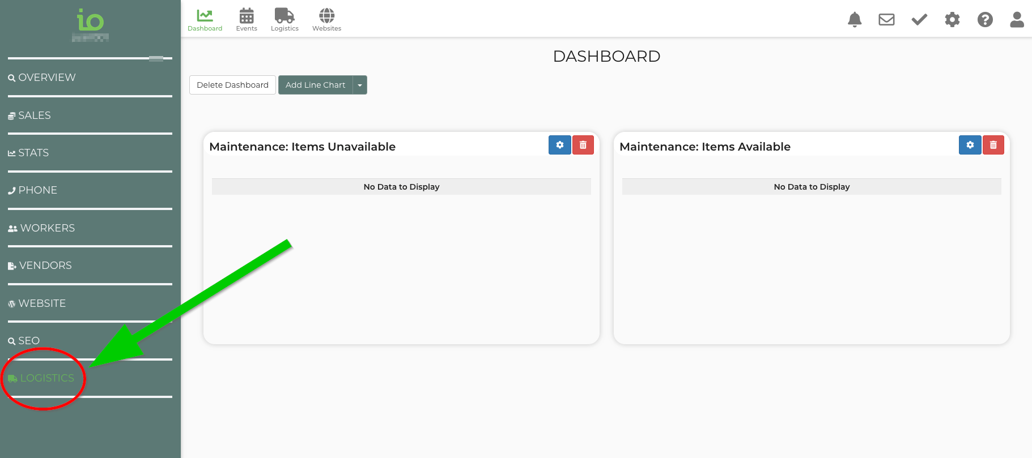Open the messages envelope icon

(886, 20)
